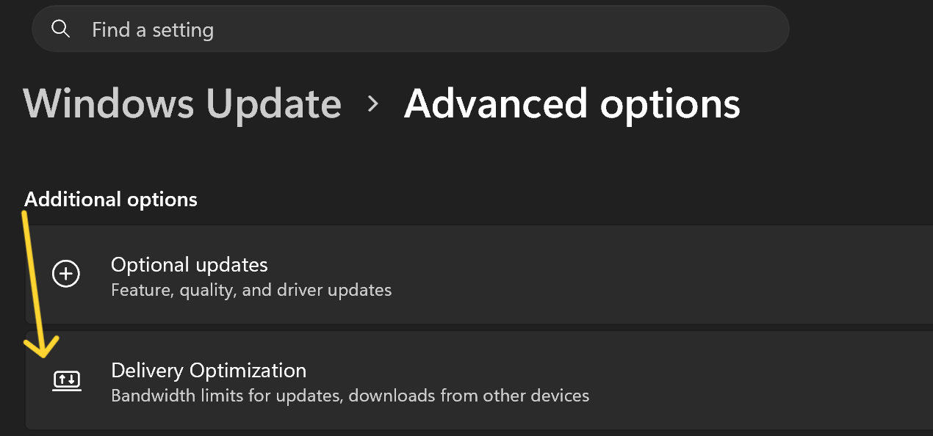Click the Delivery Optimization transfer icon
The width and height of the screenshot is (933, 436).
click(67, 379)
